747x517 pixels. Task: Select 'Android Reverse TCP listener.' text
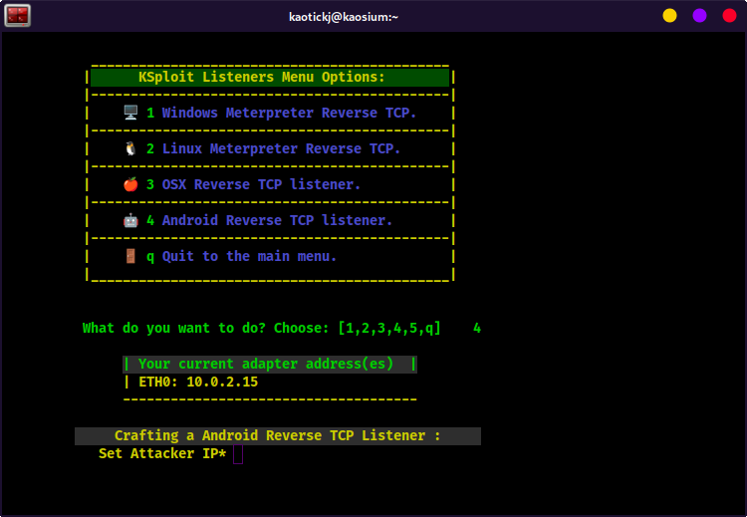tap(277, 220)
